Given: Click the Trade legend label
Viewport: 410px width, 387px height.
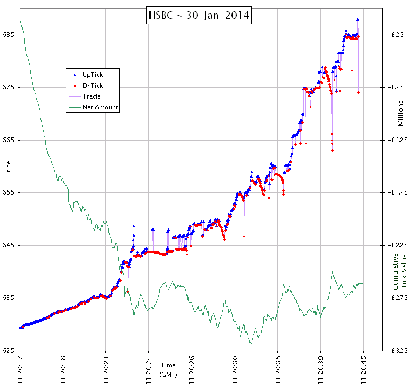Looking at the screenshot, I should [91, 96].
